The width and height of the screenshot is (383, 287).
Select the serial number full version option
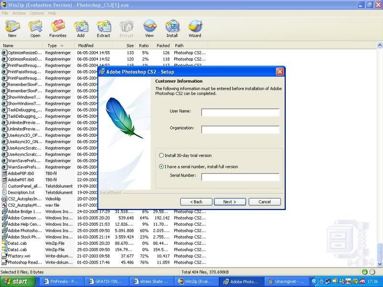(x=161, y=166)
